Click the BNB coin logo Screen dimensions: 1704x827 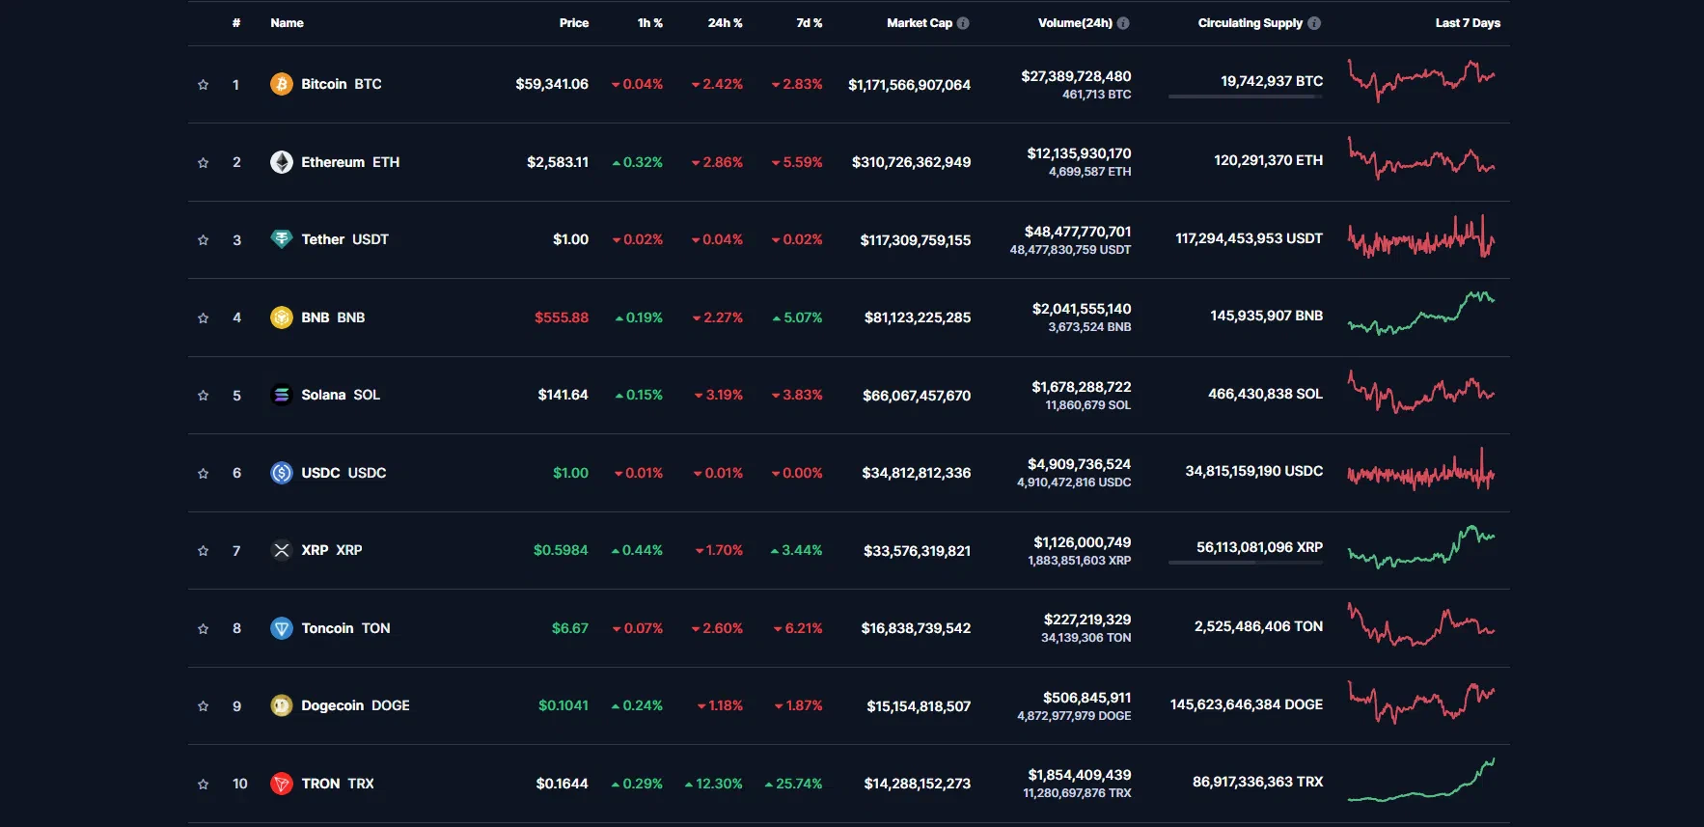click(281, 317)
